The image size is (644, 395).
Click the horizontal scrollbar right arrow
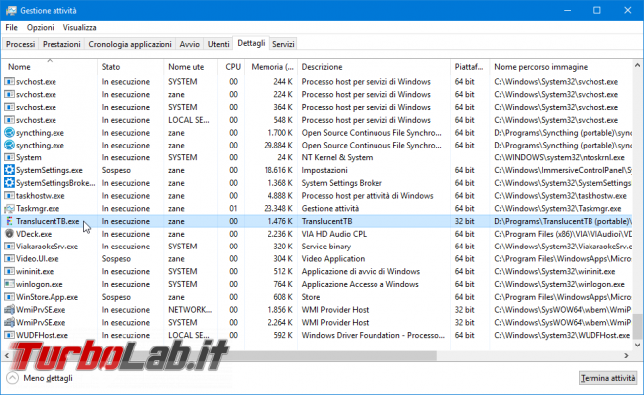click(627, 356)
